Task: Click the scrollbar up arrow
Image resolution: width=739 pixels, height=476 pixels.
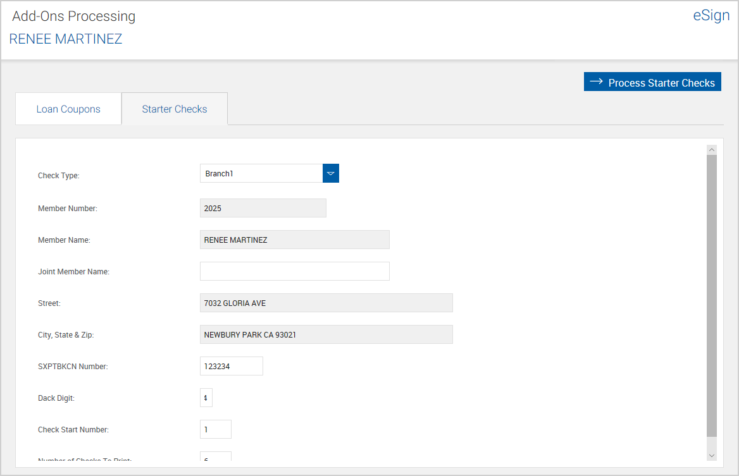Action: (x=712, y=150)
